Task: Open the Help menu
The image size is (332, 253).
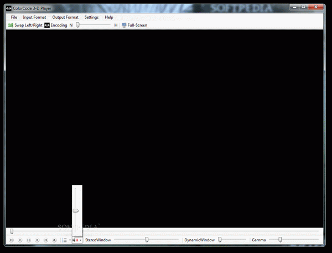Action: (x=109, y=17)
